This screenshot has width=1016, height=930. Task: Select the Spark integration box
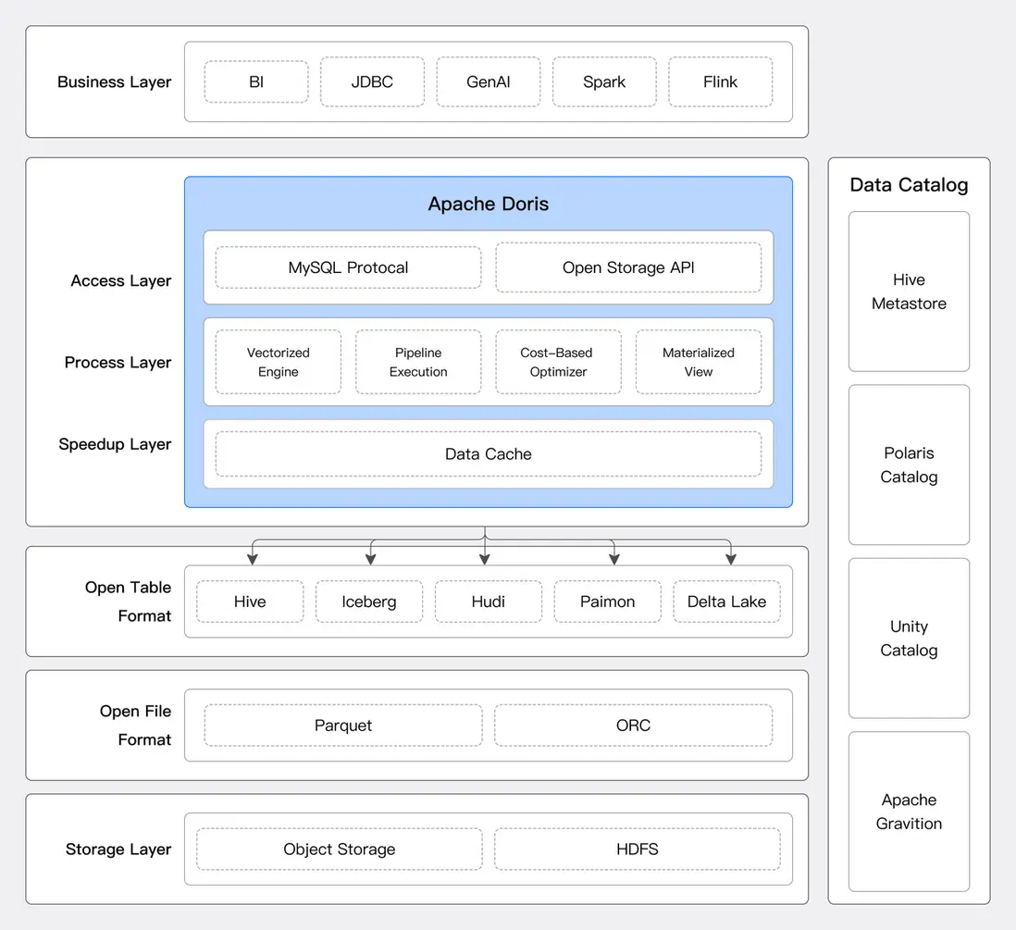[604, 81]
